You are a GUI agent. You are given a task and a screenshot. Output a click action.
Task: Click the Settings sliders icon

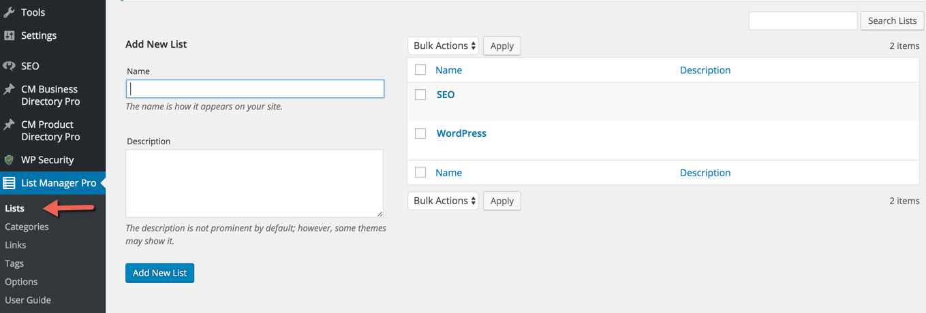(9, 35)
